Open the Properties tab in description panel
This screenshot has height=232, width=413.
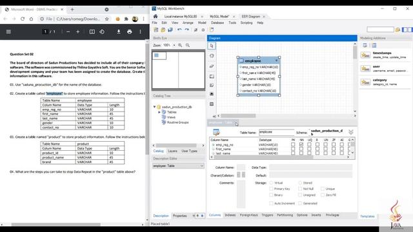(179, 216)
